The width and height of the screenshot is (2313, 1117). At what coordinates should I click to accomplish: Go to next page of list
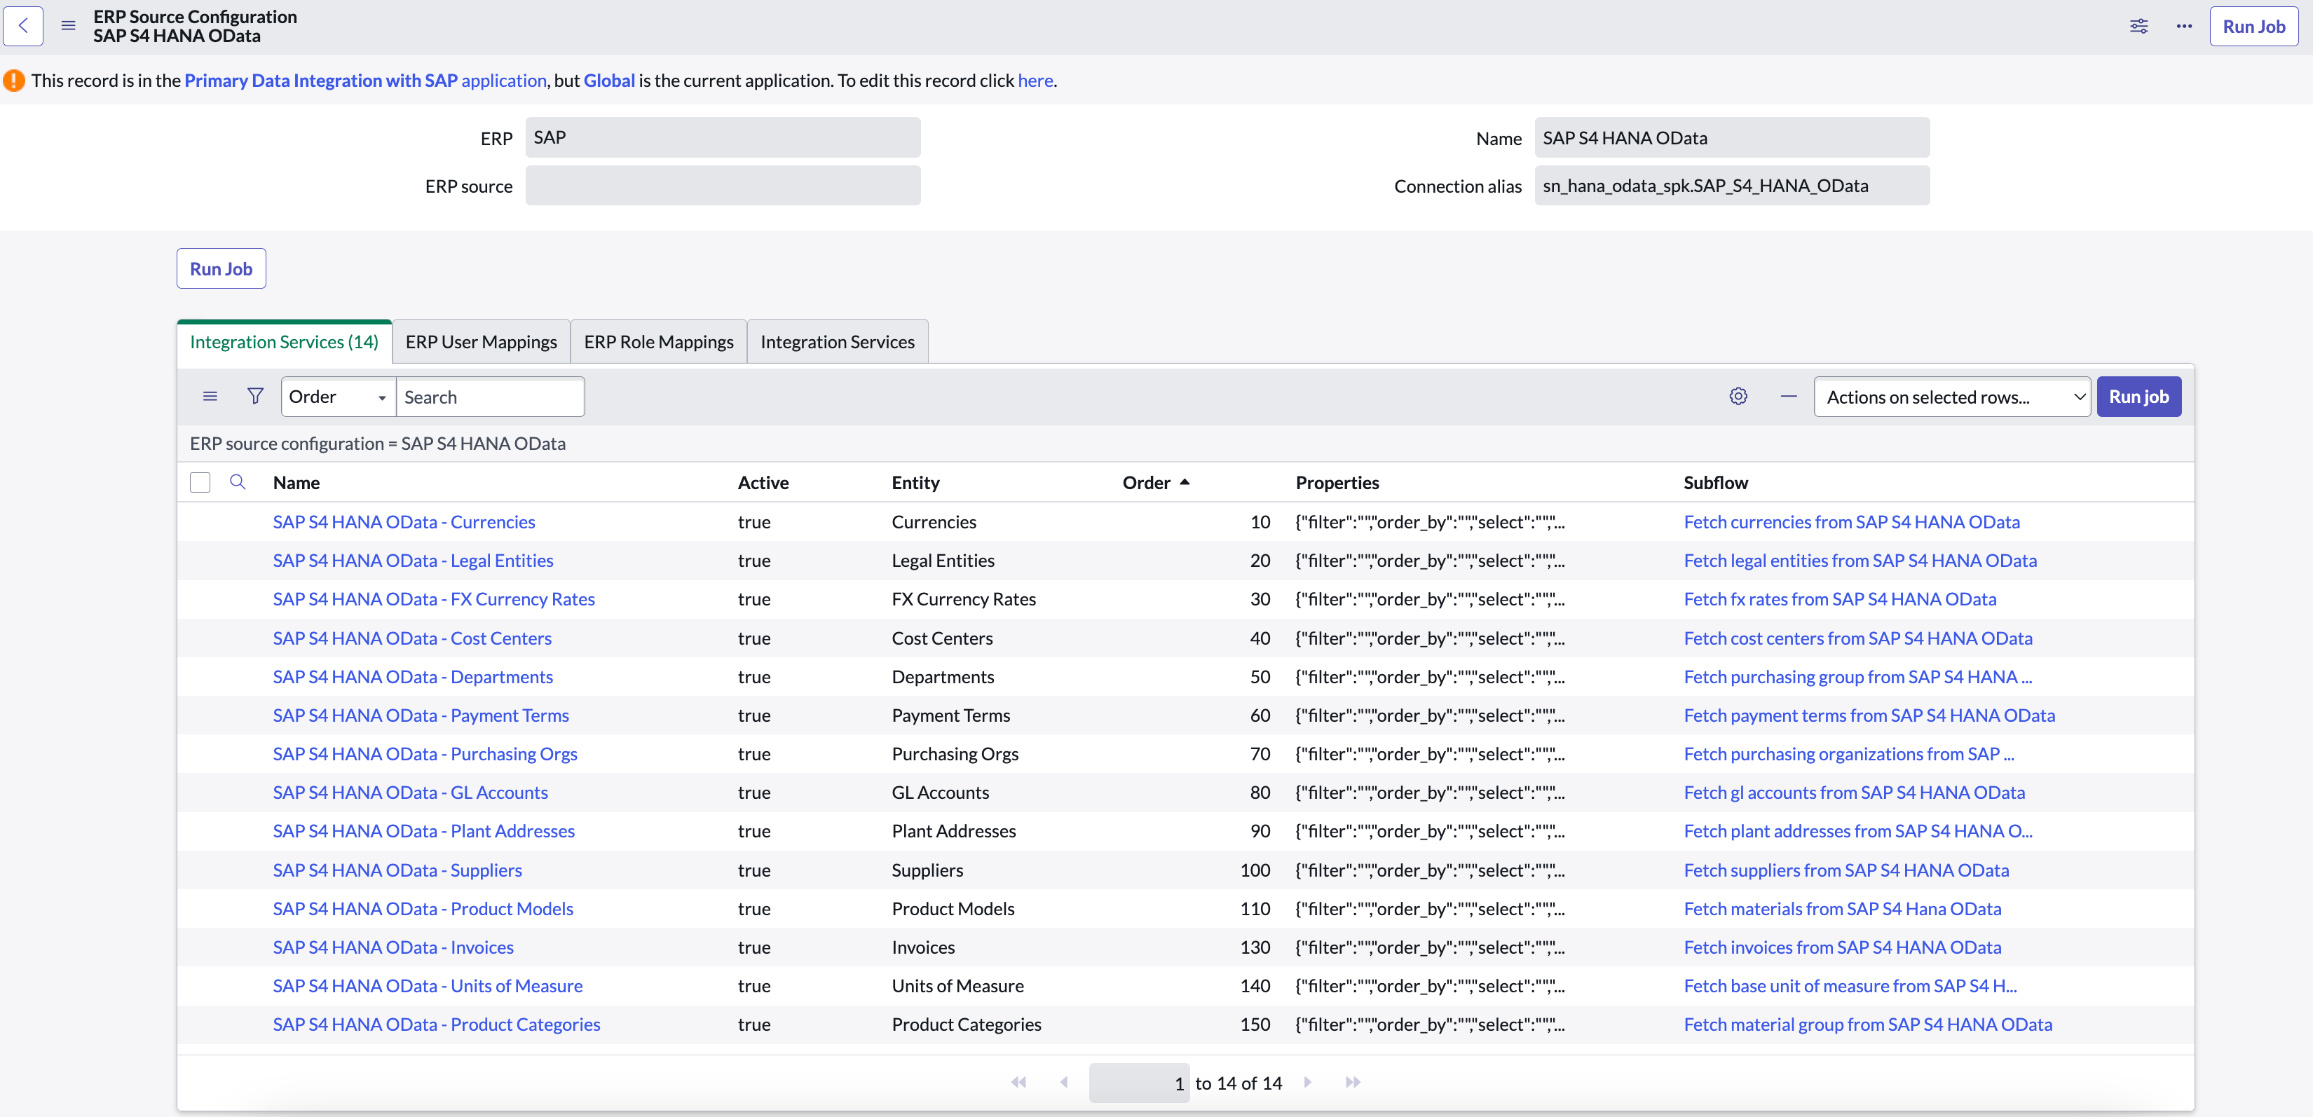[1307, 1082]
